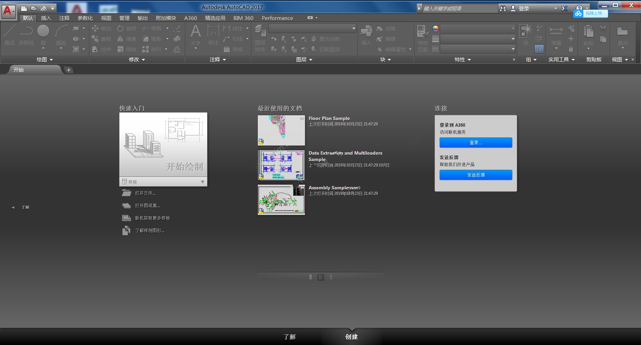This screenshot has width=641, height=345.
Task: Expand the 注释 panel dropdown
Action: click(x=218, y=60)
